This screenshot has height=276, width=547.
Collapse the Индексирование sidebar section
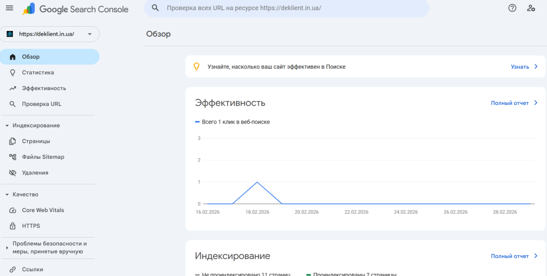[7, 126]
